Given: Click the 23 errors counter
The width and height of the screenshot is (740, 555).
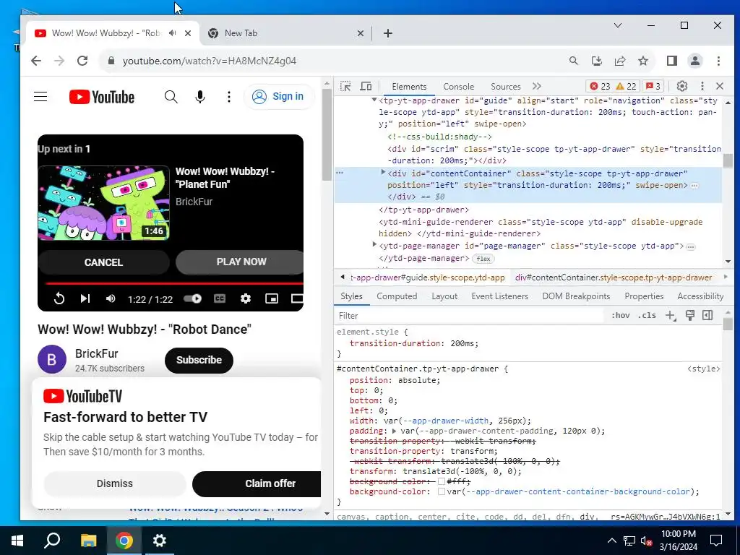Looking at the screenshot, I should (x=600, y=87).
